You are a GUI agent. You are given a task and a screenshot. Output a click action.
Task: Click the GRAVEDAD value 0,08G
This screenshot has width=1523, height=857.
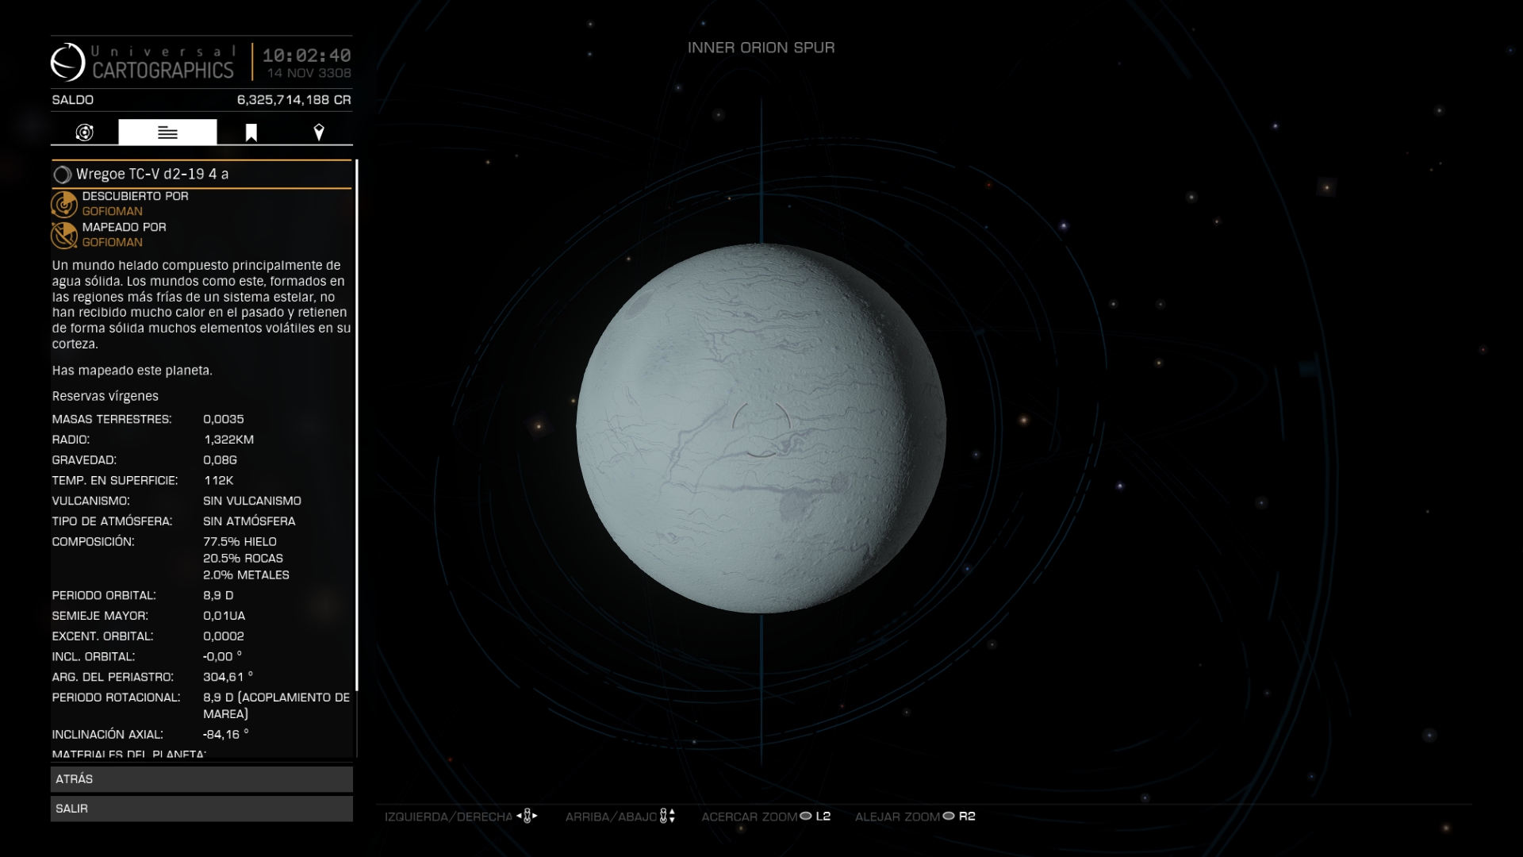[x=220, y=460]
